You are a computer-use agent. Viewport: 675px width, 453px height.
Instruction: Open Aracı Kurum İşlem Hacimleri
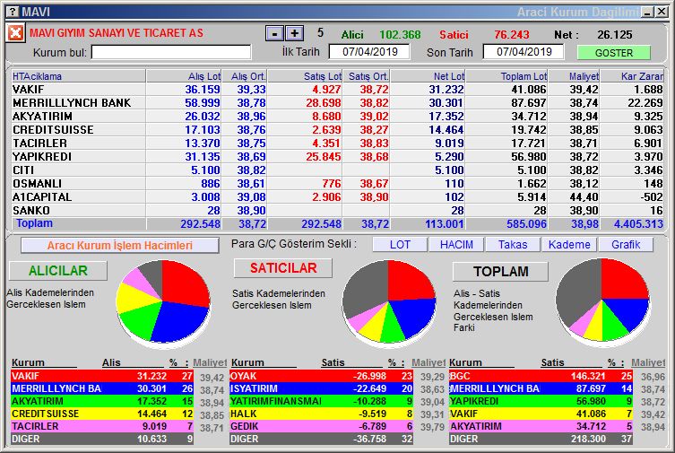pos(120,246)
